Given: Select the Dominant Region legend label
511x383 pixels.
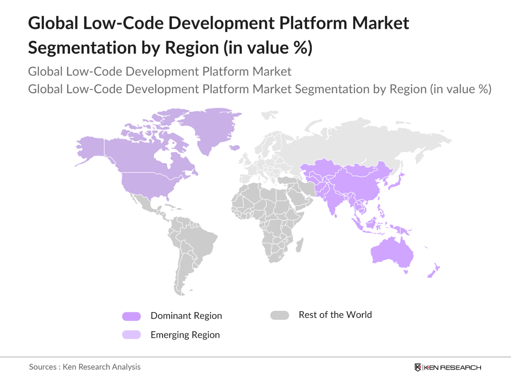Looking at the screenshot, I should [x=186, y=316].
